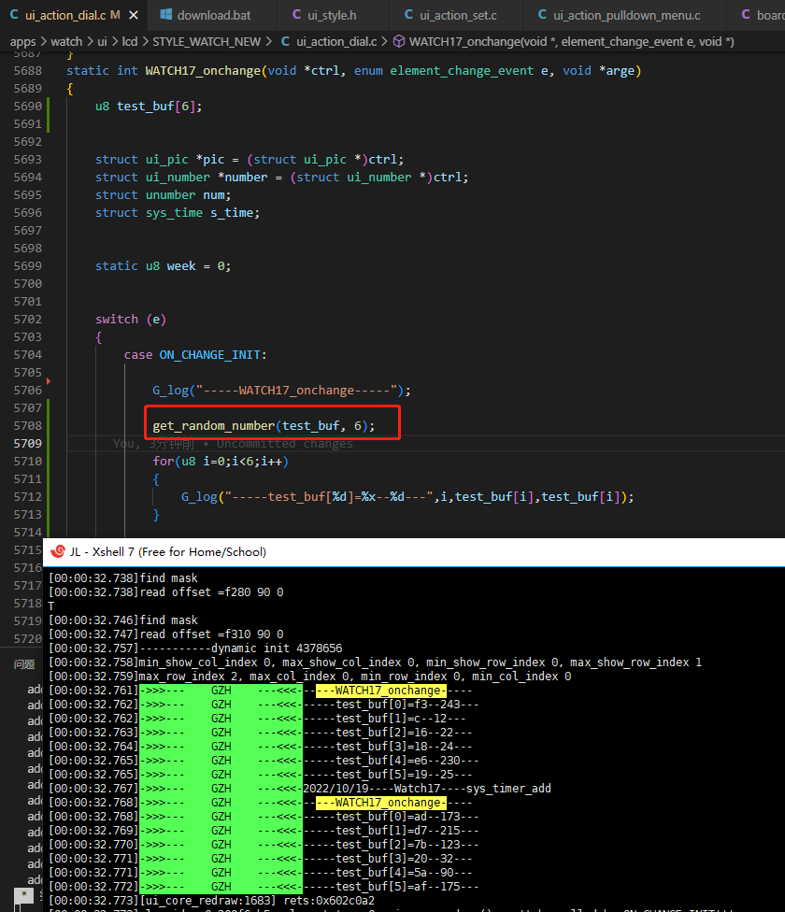Image resolution: width=785 pixels, height=912 pixels.
Task: Open the ui breadcrumb folder
Action: point(103,42)
